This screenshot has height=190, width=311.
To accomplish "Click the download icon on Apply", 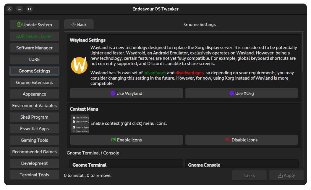I will pyautogui.click(x=280, y=175).
